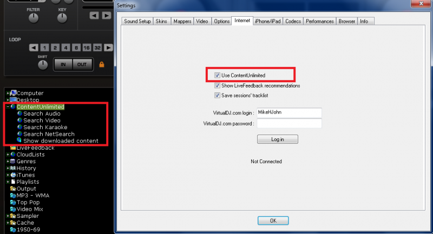Screen dimensions: 433x234
Task: Toggle the orange loop lock icon
Action: (x=102, y=64)
